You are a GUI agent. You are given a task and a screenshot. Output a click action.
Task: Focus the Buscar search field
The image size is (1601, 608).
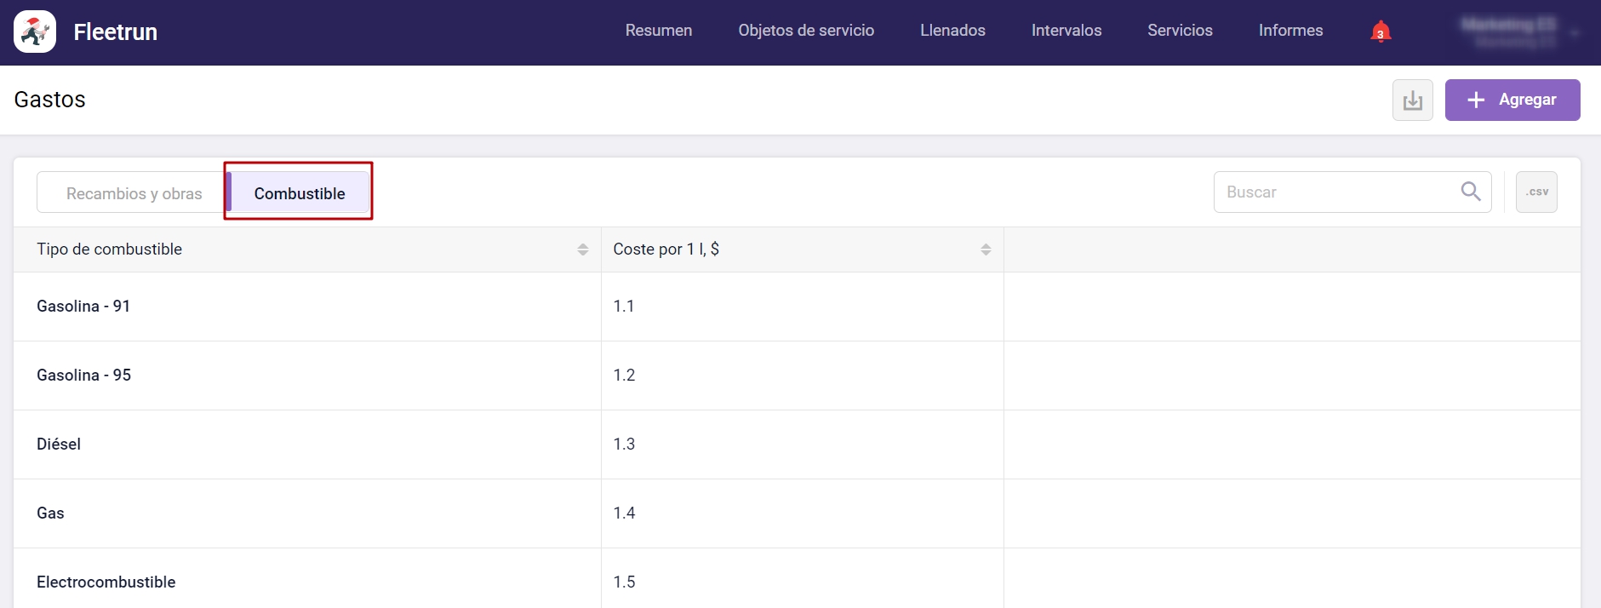[1336, 192]
